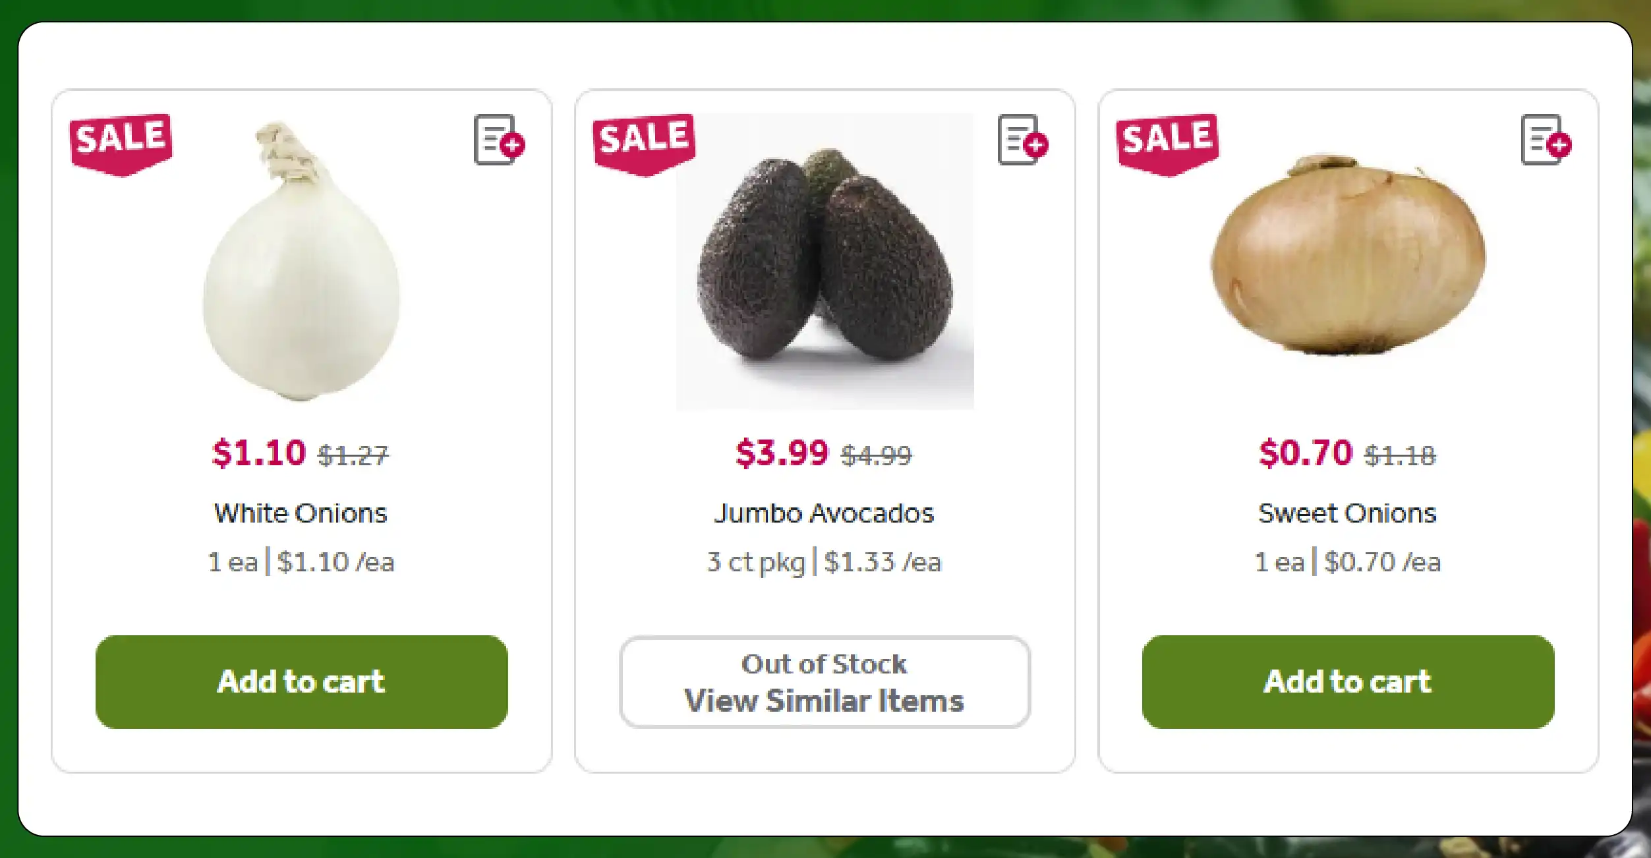
Task: Open the Jumbo Avocados product image
Action: tap(825, 262)
